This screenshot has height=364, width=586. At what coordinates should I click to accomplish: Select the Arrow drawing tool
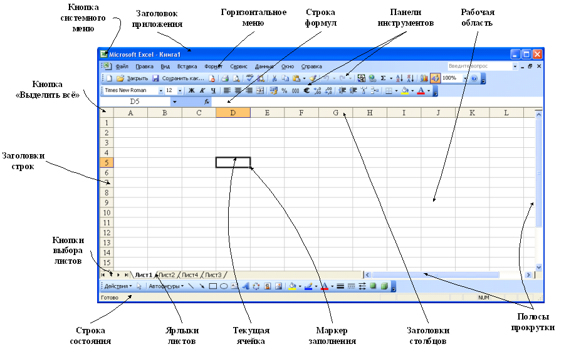pyautogui.click(x=202, y=286)
